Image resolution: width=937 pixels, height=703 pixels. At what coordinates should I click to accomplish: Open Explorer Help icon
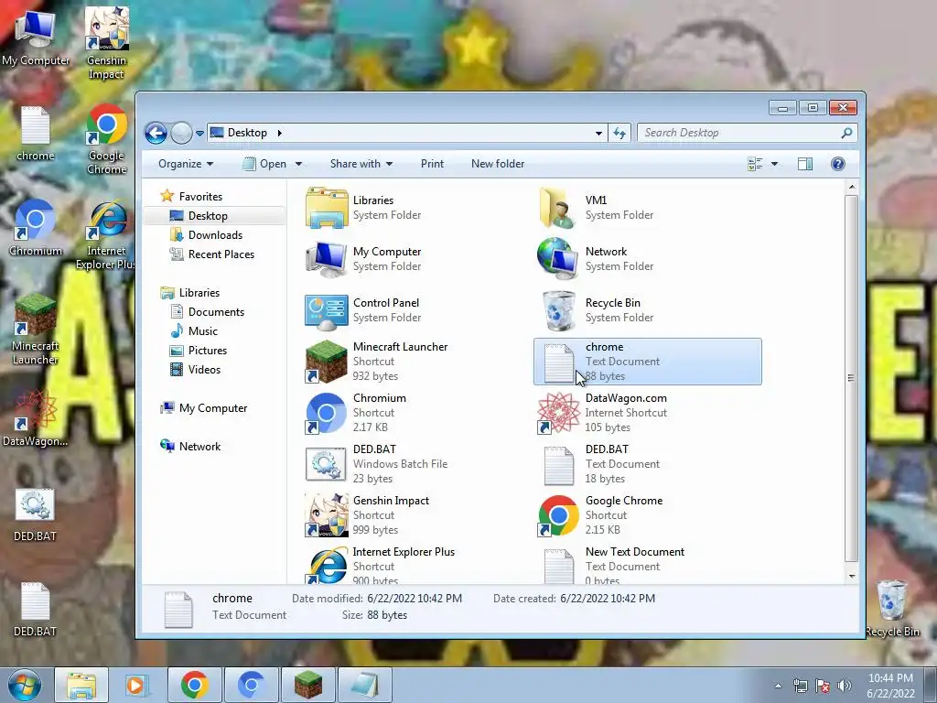pyautogui.click(x=838, y=164)
